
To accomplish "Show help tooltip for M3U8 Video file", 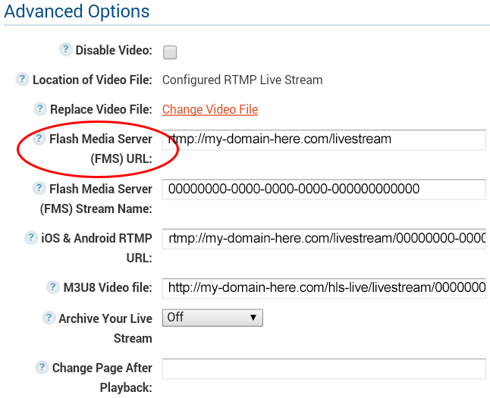I will (x=53, y=287).
